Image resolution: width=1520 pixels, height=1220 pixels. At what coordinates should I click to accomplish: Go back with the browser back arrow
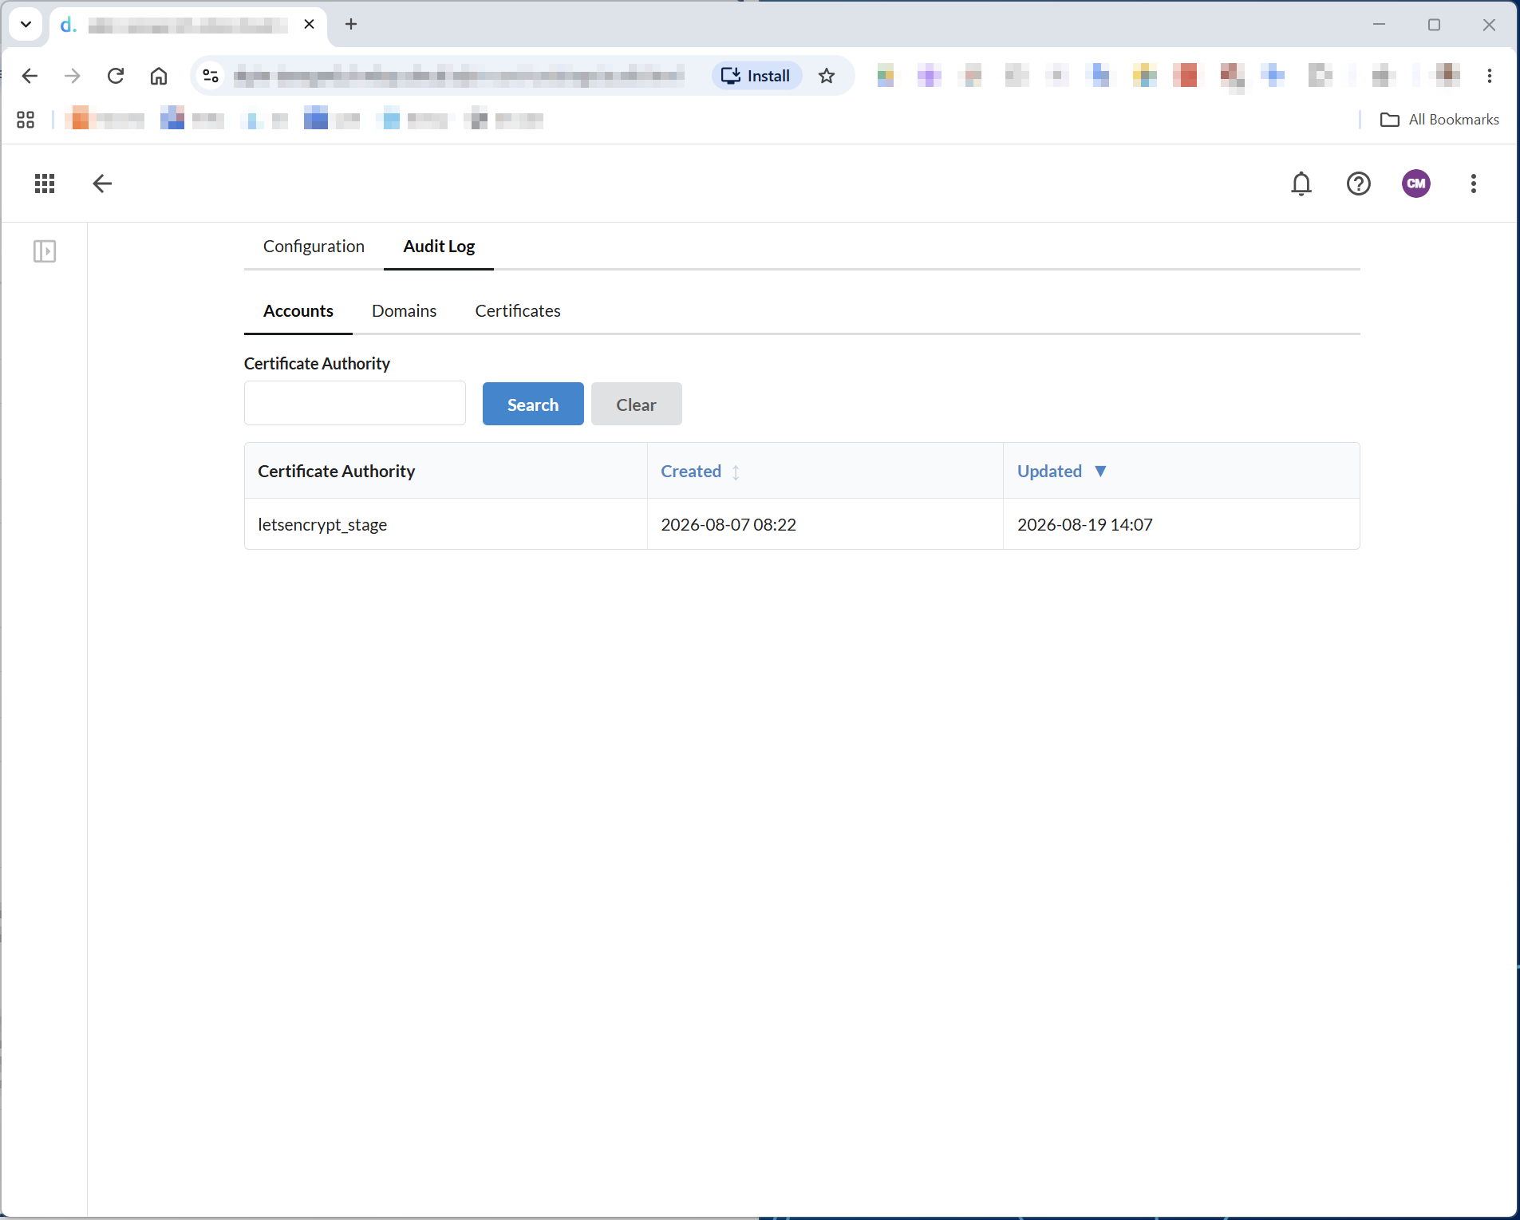point(30,76)
